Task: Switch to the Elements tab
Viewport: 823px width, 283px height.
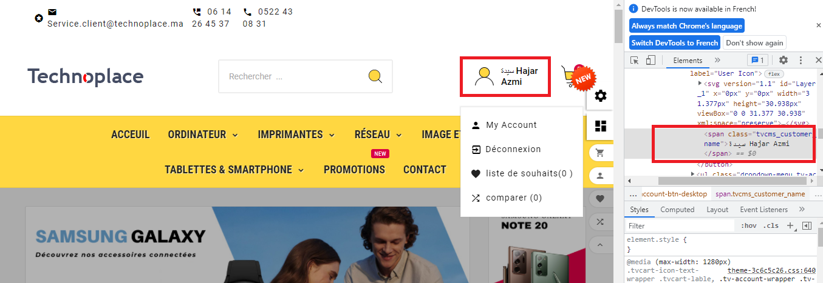Action: pyautogui.click(x=688, y=60)
